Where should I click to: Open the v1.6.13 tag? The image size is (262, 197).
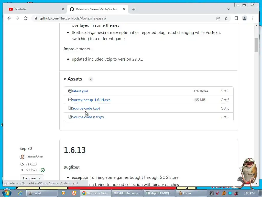point(31,164)
